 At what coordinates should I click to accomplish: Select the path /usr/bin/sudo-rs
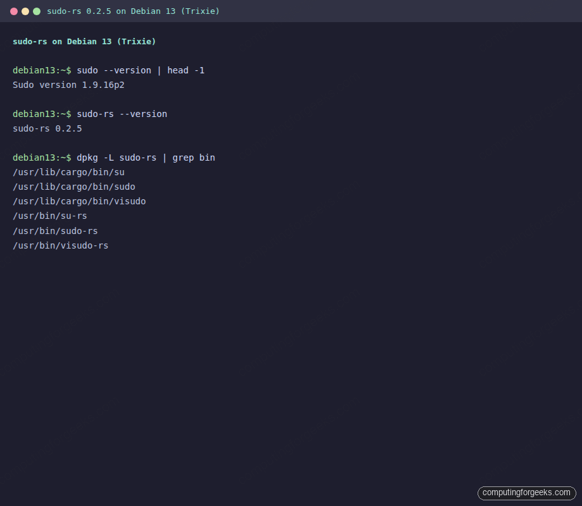(x=55, y=231)
